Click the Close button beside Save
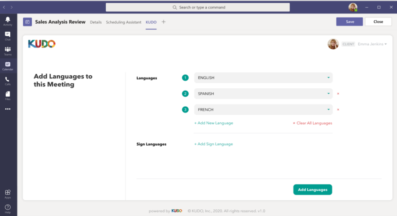The height and width of the screenshot is (216, 397). coord(378,22)
